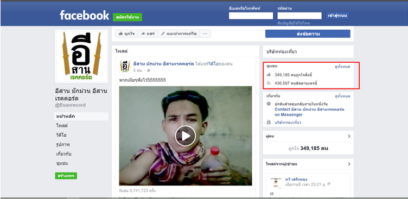Click the visitor post timestamp 23:21 น.
This screenshot has height=199, width=408.
306,184
